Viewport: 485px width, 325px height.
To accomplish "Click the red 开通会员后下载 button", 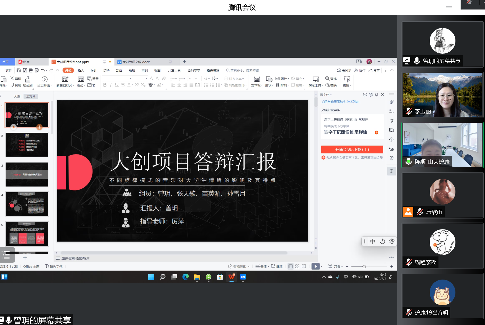I will point(352,149).
